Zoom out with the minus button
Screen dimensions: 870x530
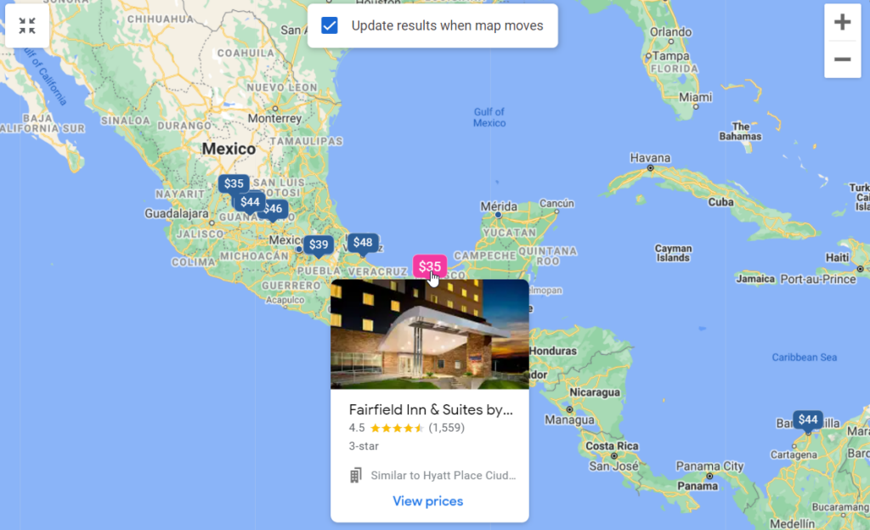(842, 59)
